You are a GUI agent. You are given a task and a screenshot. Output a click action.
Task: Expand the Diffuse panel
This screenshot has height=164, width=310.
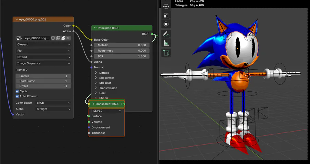pyautogui.click(x=96, y=73)
